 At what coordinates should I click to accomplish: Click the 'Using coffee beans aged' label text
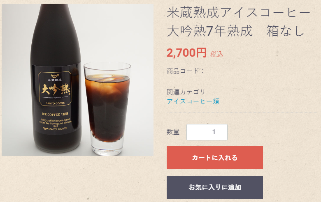pos(55,120)
